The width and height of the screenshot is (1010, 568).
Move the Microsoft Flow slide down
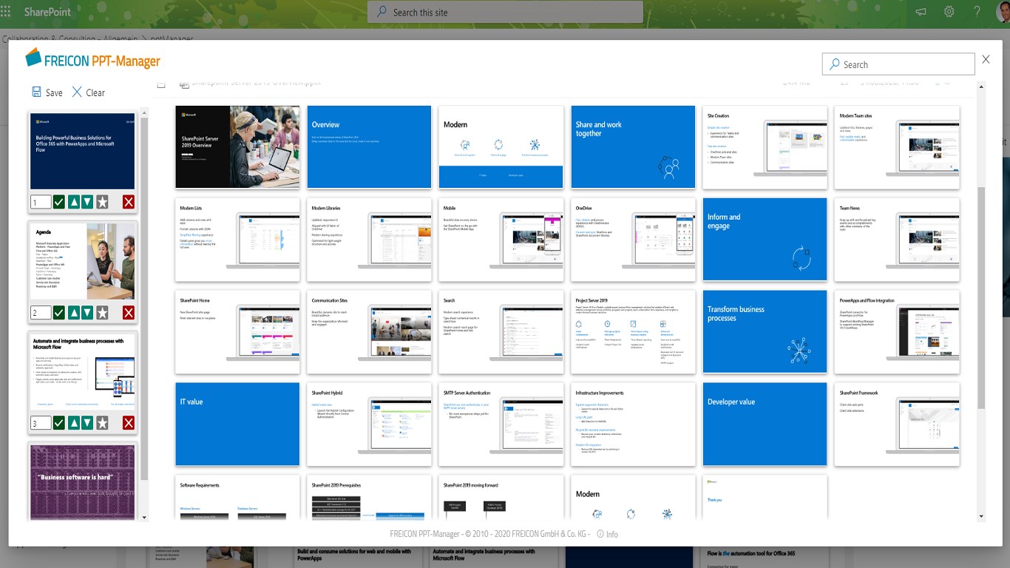coord(87,423)
